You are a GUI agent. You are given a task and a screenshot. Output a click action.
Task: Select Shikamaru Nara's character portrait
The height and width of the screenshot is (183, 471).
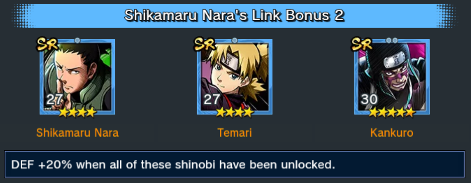point(78,76)
